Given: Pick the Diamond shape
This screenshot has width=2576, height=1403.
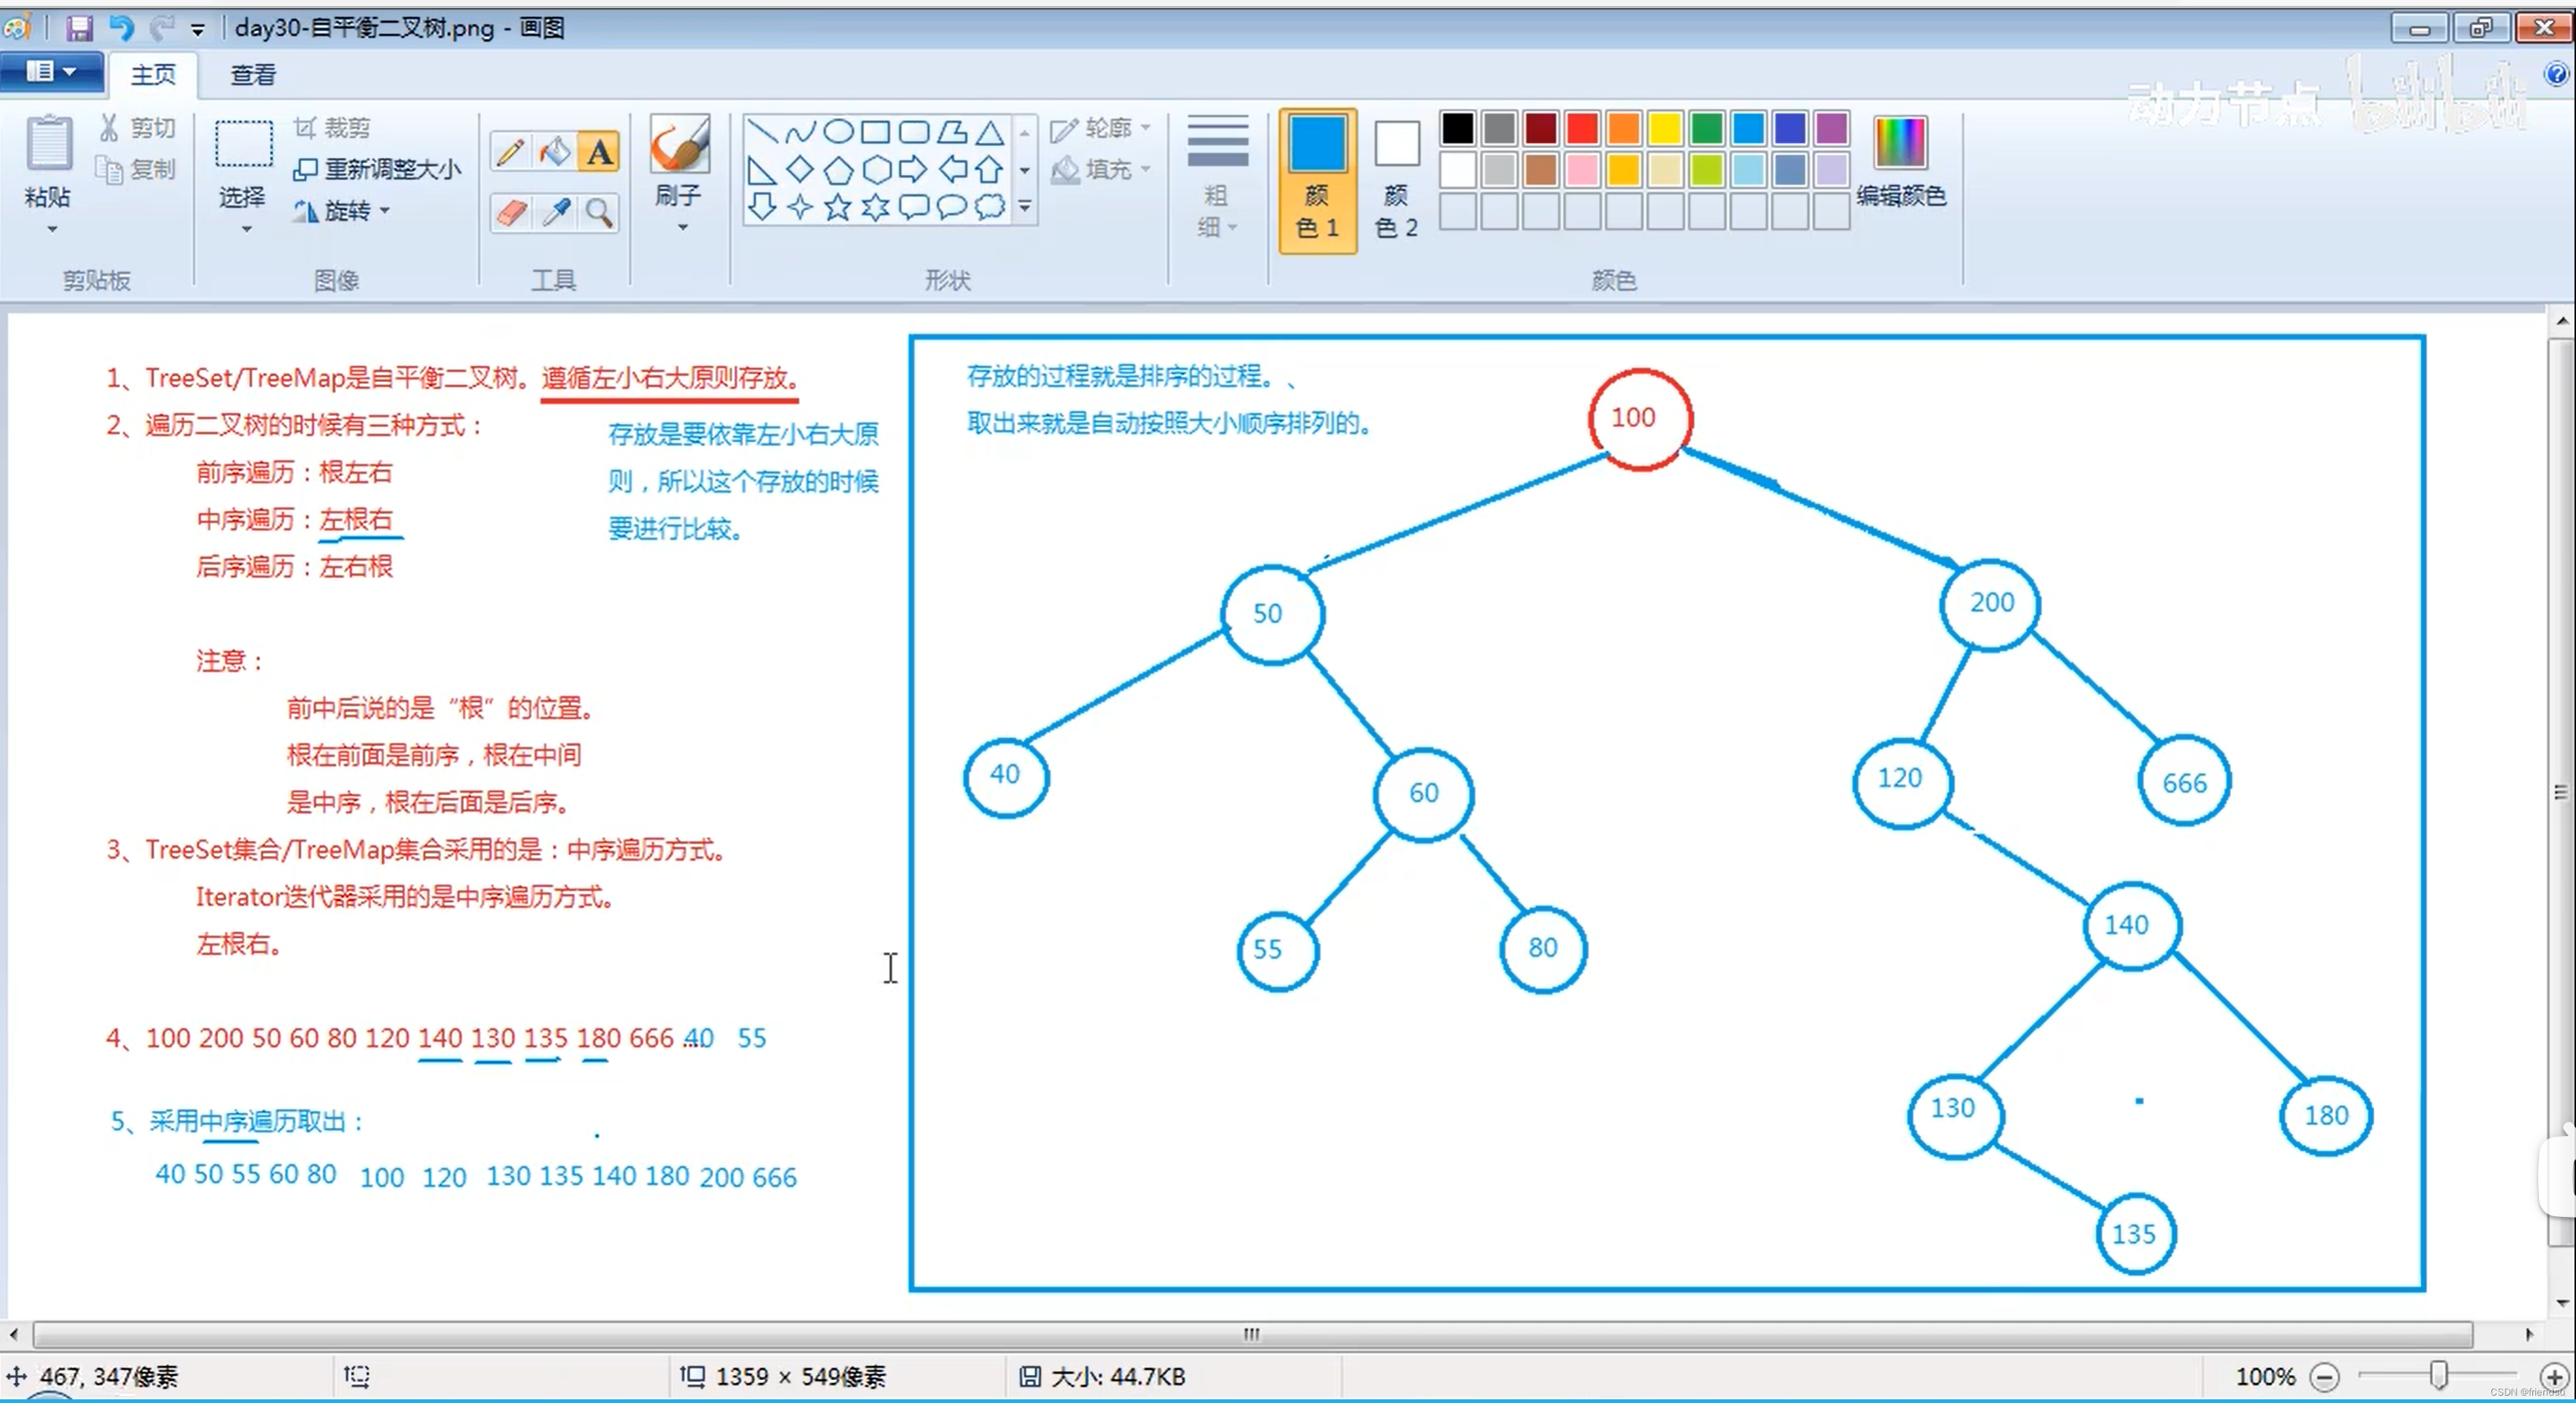Looking at the screenshot, I should coord(800,169).
